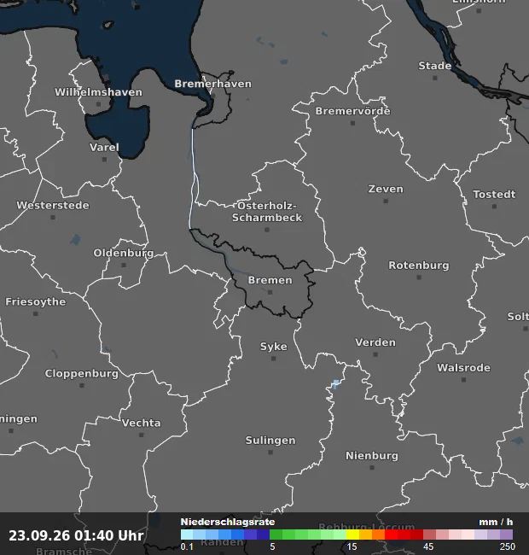Click the yellow 15 mm/h legend swatch
The height and width of the screenshot is (555, 529).
click(x=352, y=535)
